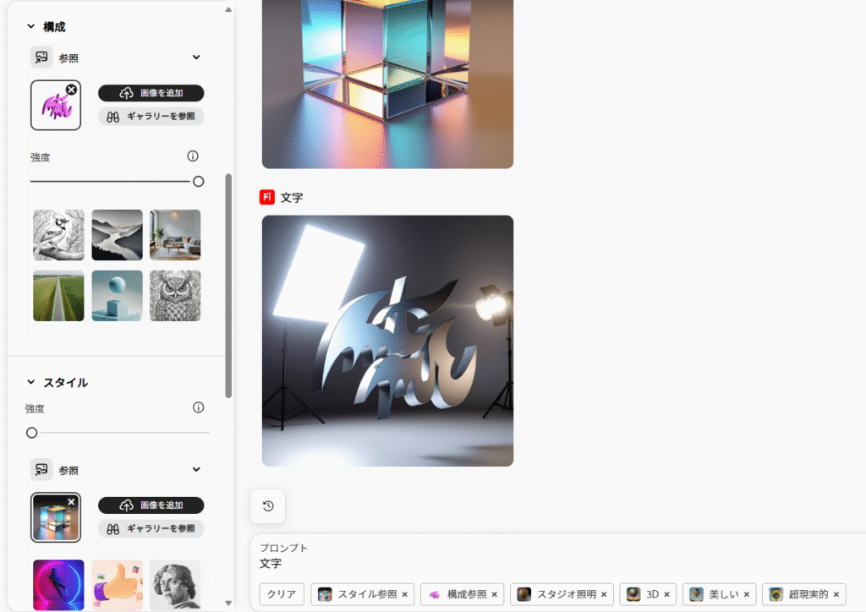The image size is (866, 612).
Task: Click the 文字 image title
Action: (292, 198)
